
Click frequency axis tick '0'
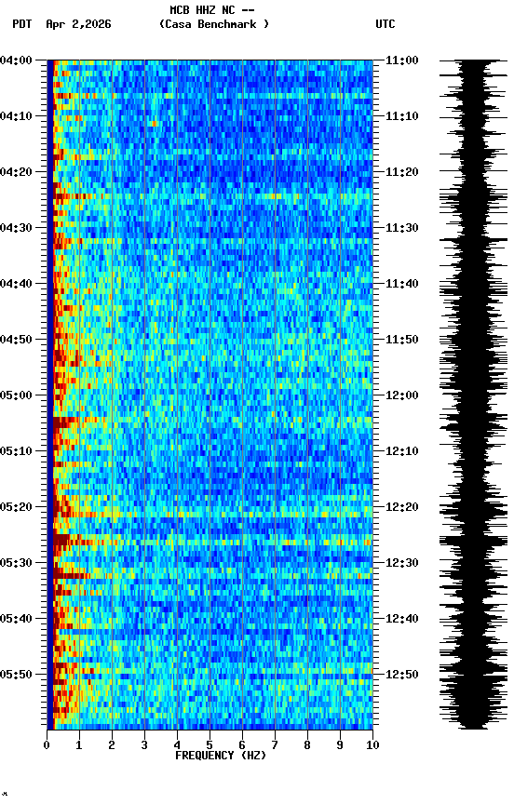click(47, 745)
